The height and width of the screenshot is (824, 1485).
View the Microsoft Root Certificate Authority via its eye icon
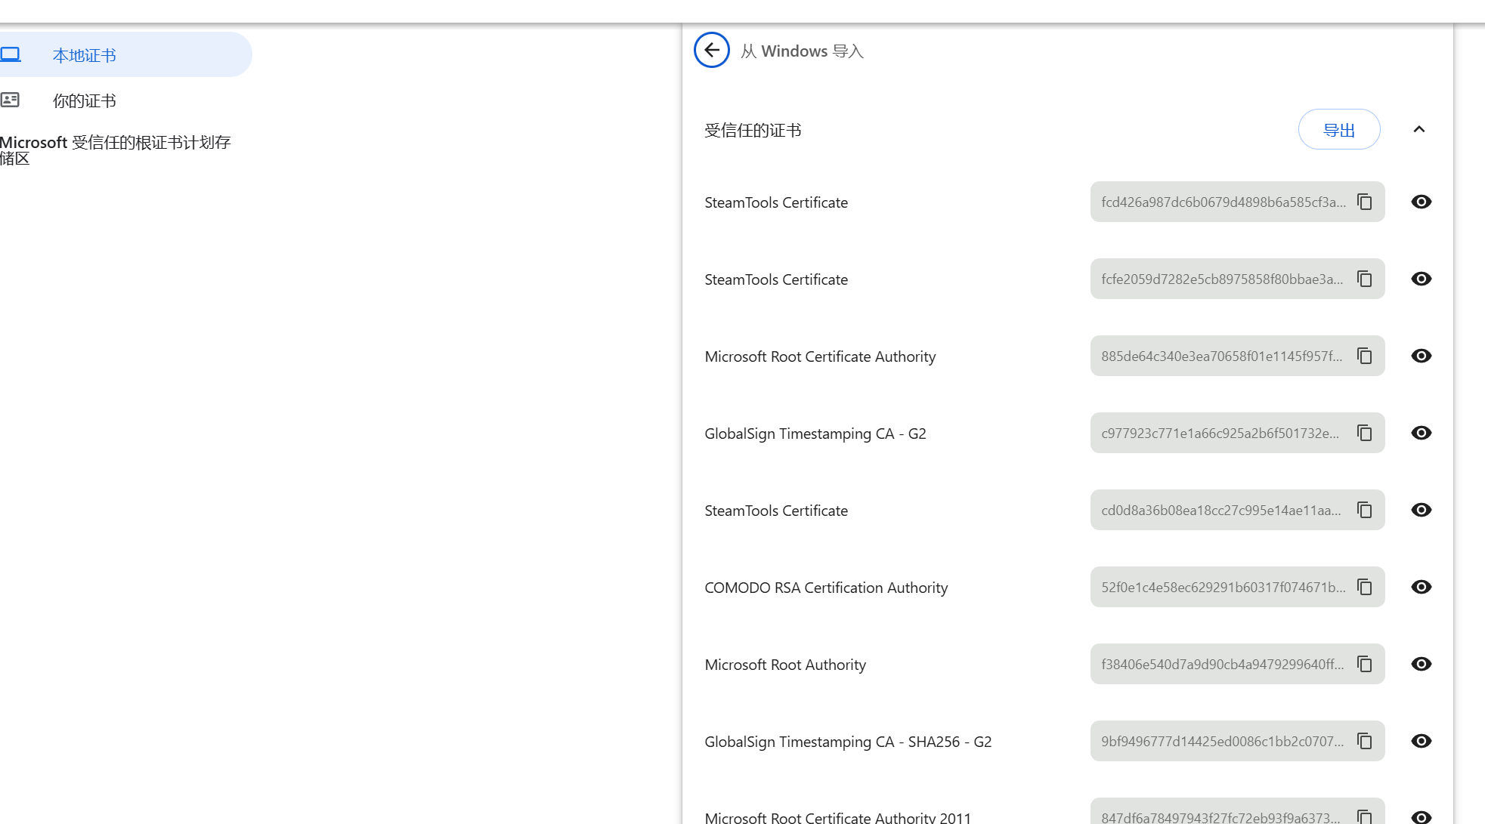point(1421,356)
